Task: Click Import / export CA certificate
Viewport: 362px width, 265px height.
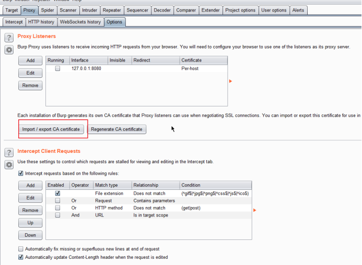Action: pyautogui.click(x=51, y=129)
